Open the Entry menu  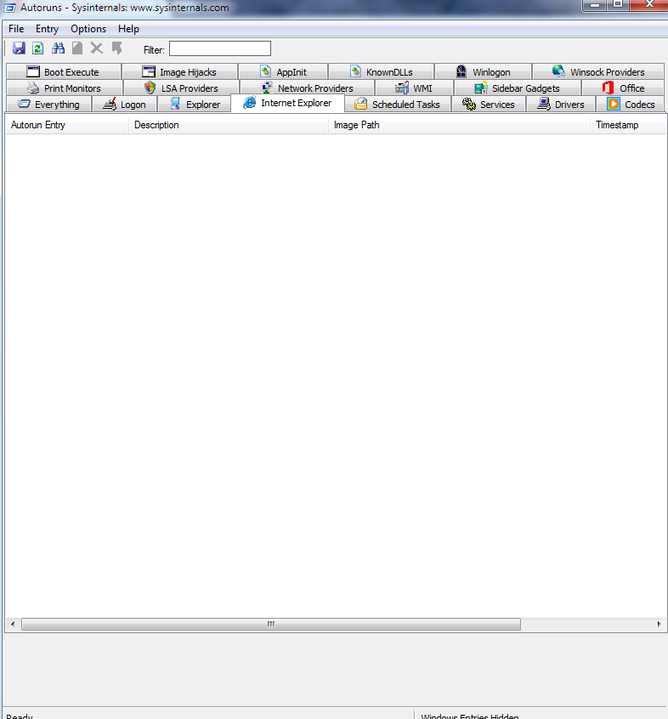(48, 29)
